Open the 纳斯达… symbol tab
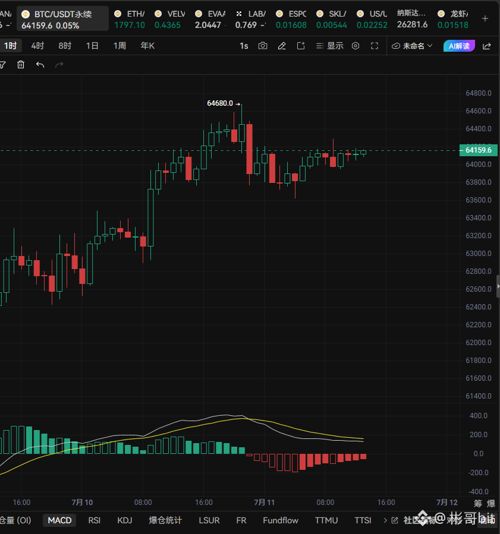The image size is (500, 534). [413, 19]
